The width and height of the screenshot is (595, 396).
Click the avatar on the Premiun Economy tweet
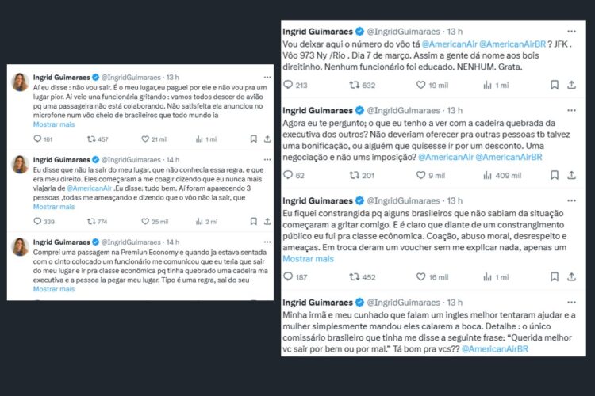tap(21, 246)
